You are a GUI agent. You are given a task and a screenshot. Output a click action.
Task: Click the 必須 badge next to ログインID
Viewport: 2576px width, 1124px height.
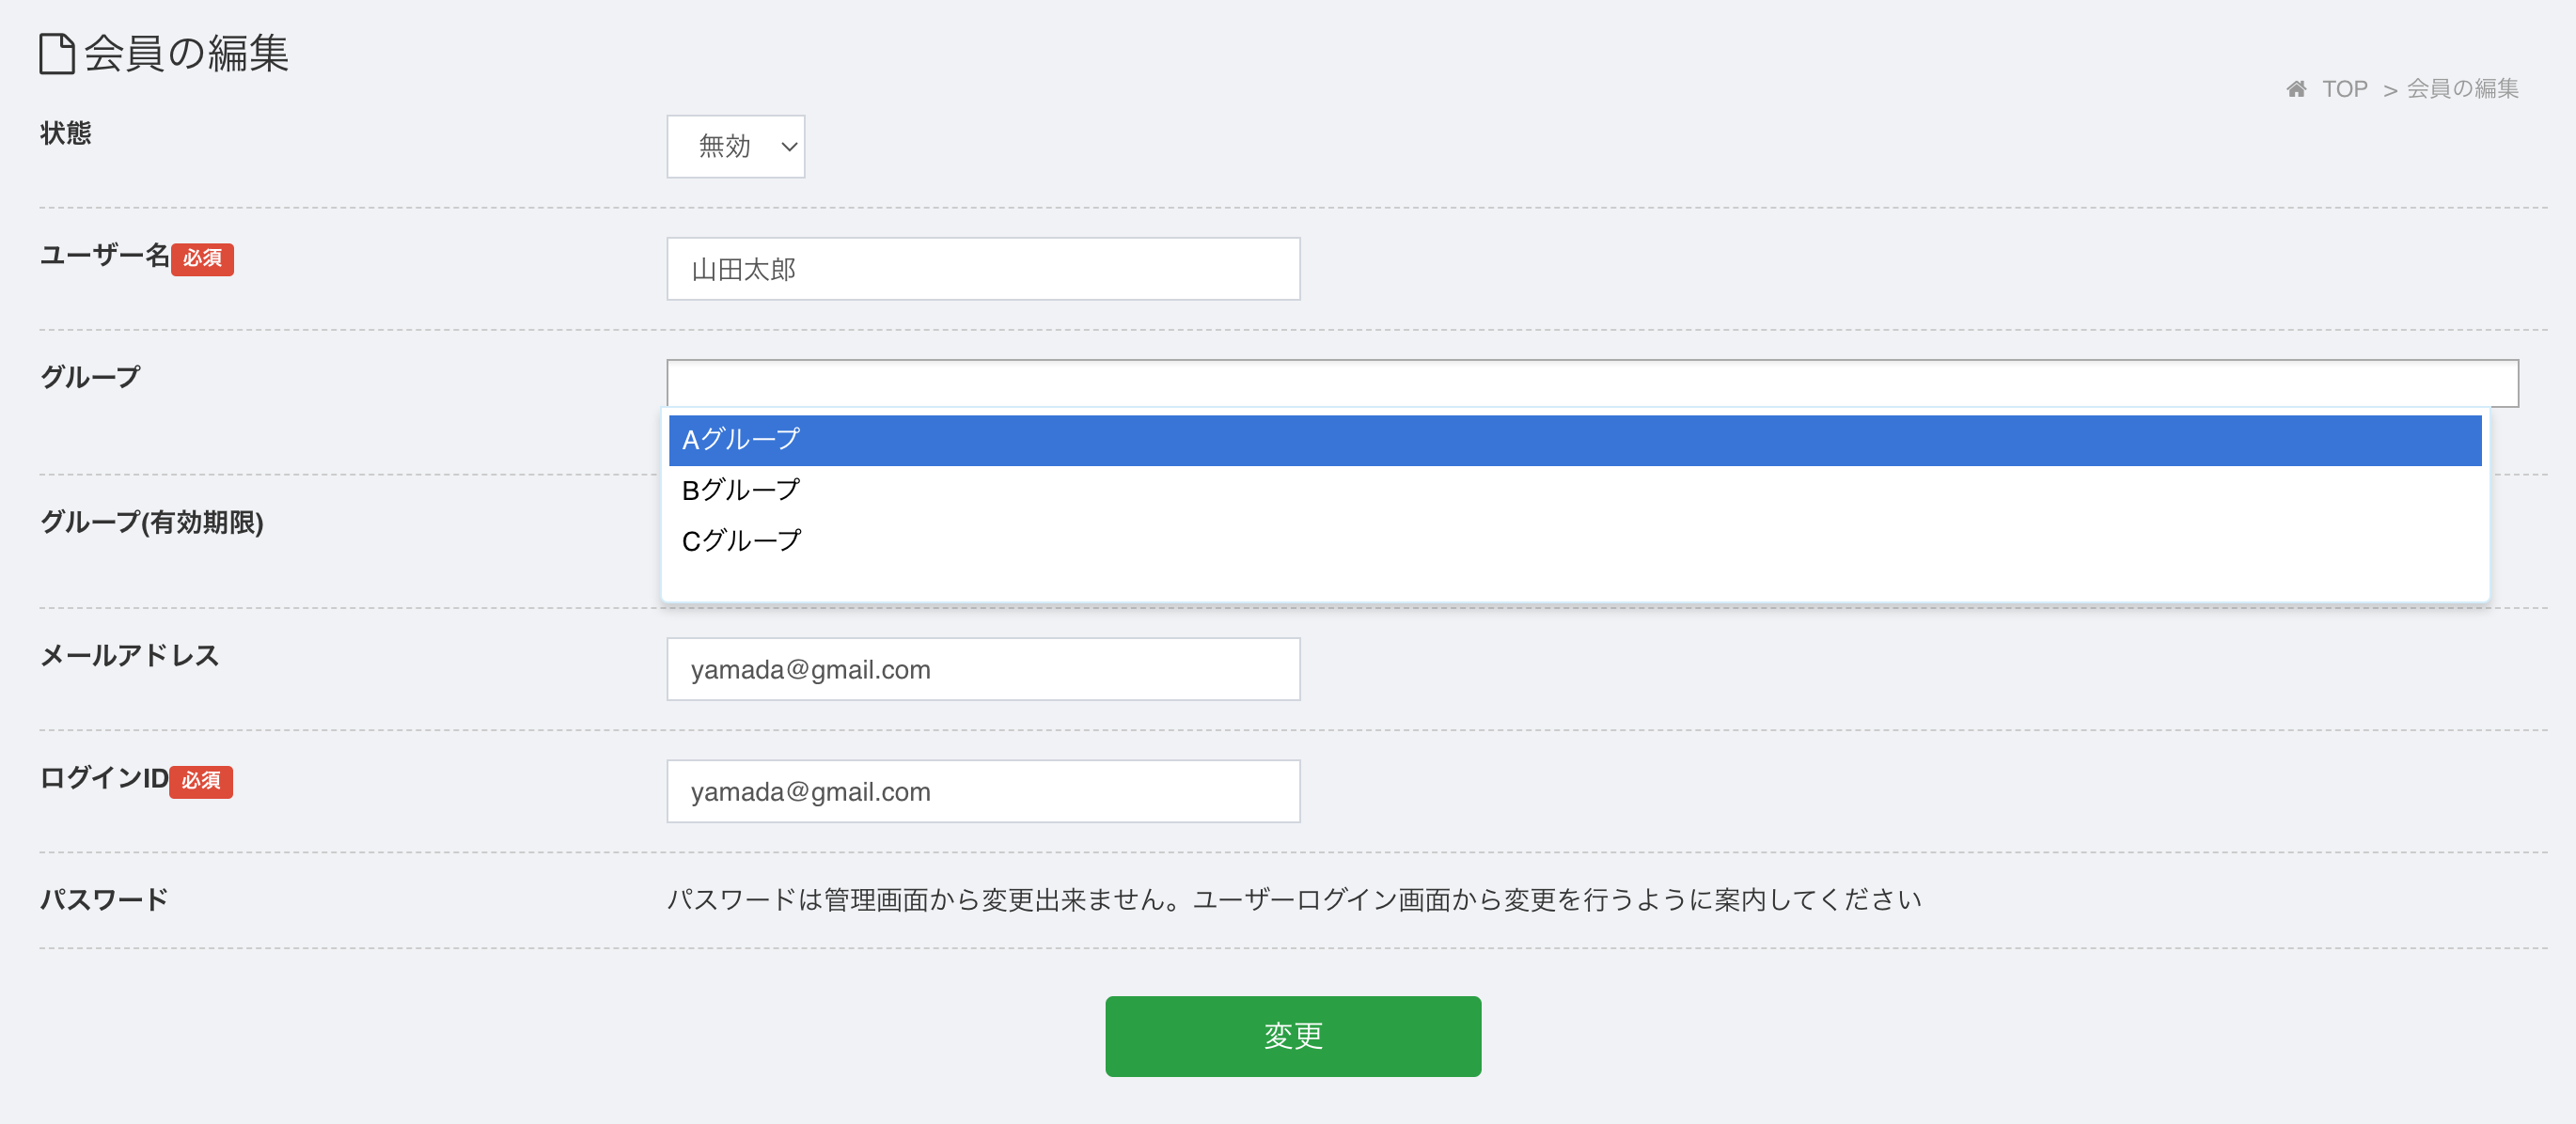click(x=201, y=781)
